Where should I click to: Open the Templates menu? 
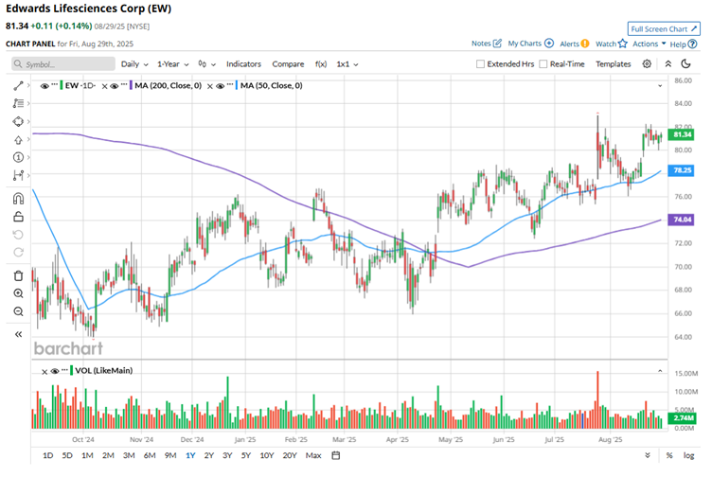point(613,64)
